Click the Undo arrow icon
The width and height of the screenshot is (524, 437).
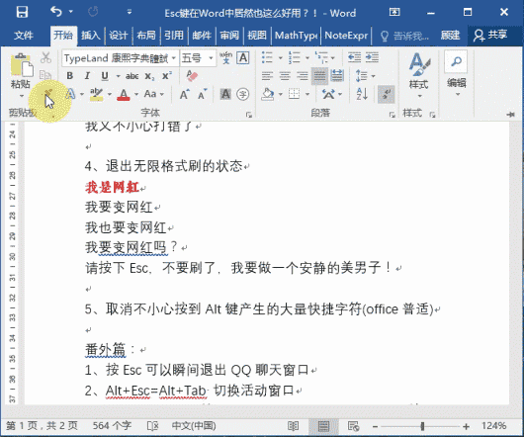(56, 12)
